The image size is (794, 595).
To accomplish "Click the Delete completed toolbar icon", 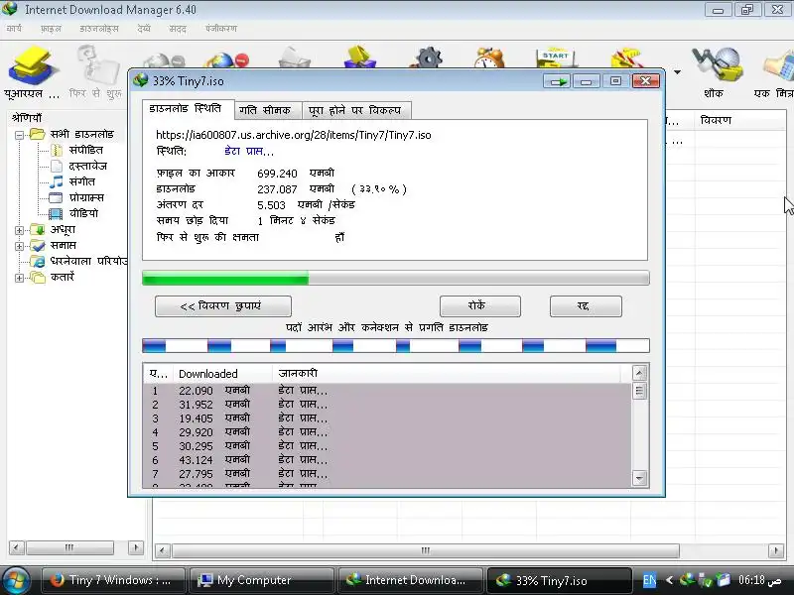I will 359,58.
